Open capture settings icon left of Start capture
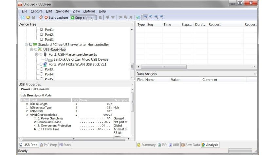275x155 pixels. pos(41,17)
